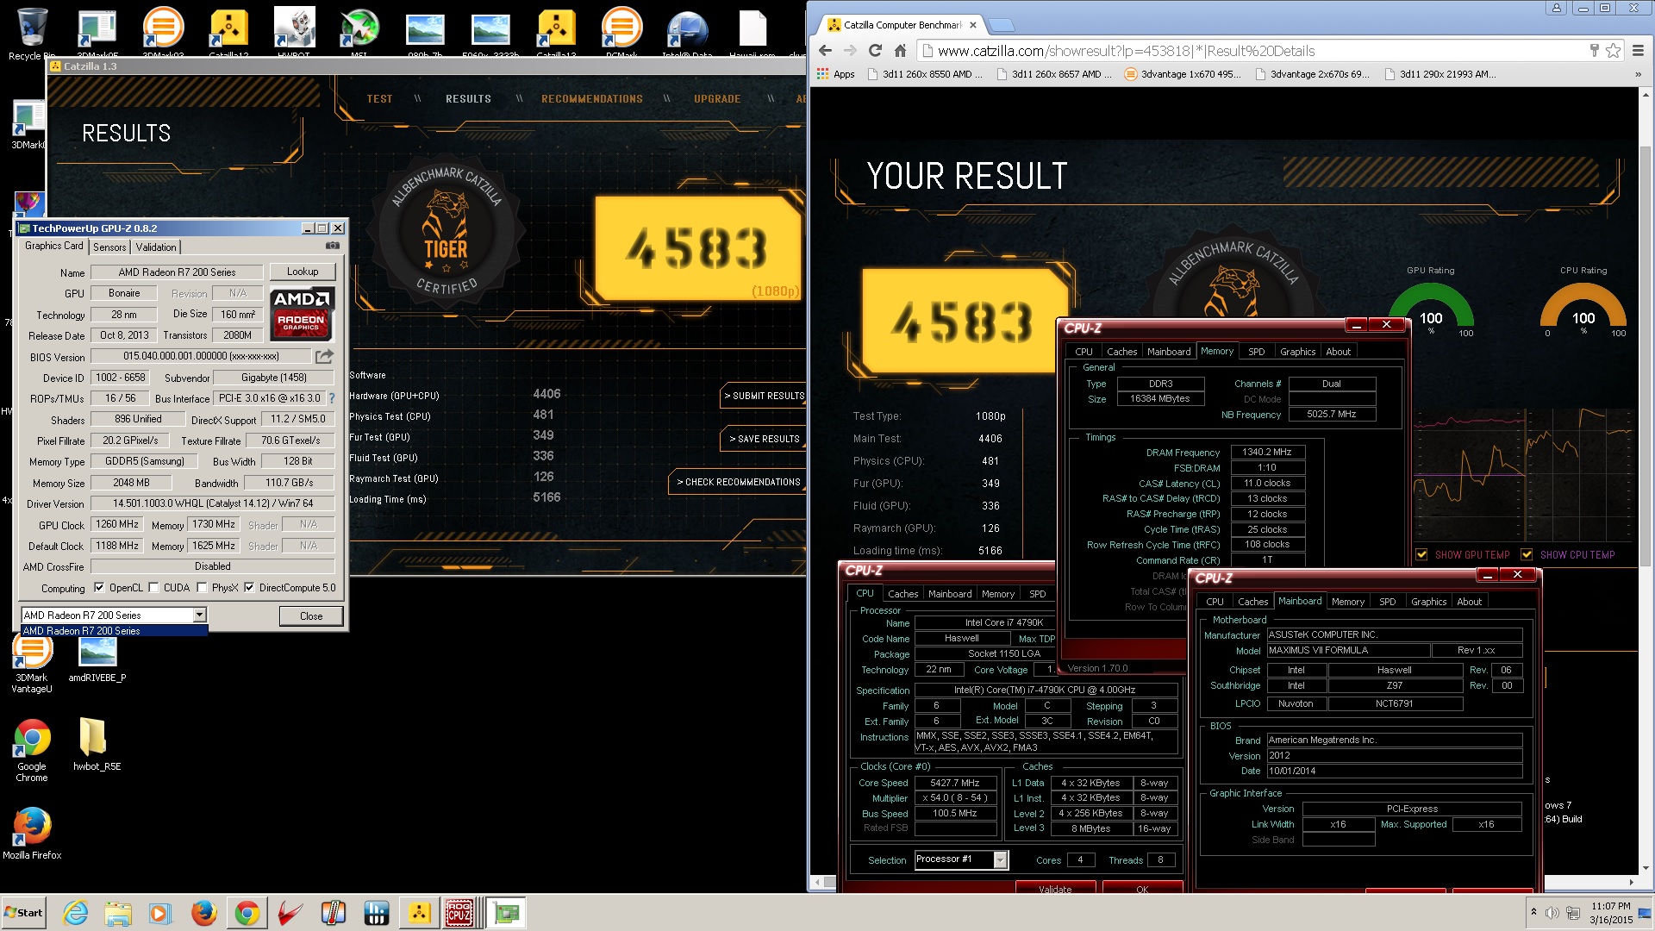
Task: Open the hwbot_R5E folder on desktop
Action: pos(97,744)
